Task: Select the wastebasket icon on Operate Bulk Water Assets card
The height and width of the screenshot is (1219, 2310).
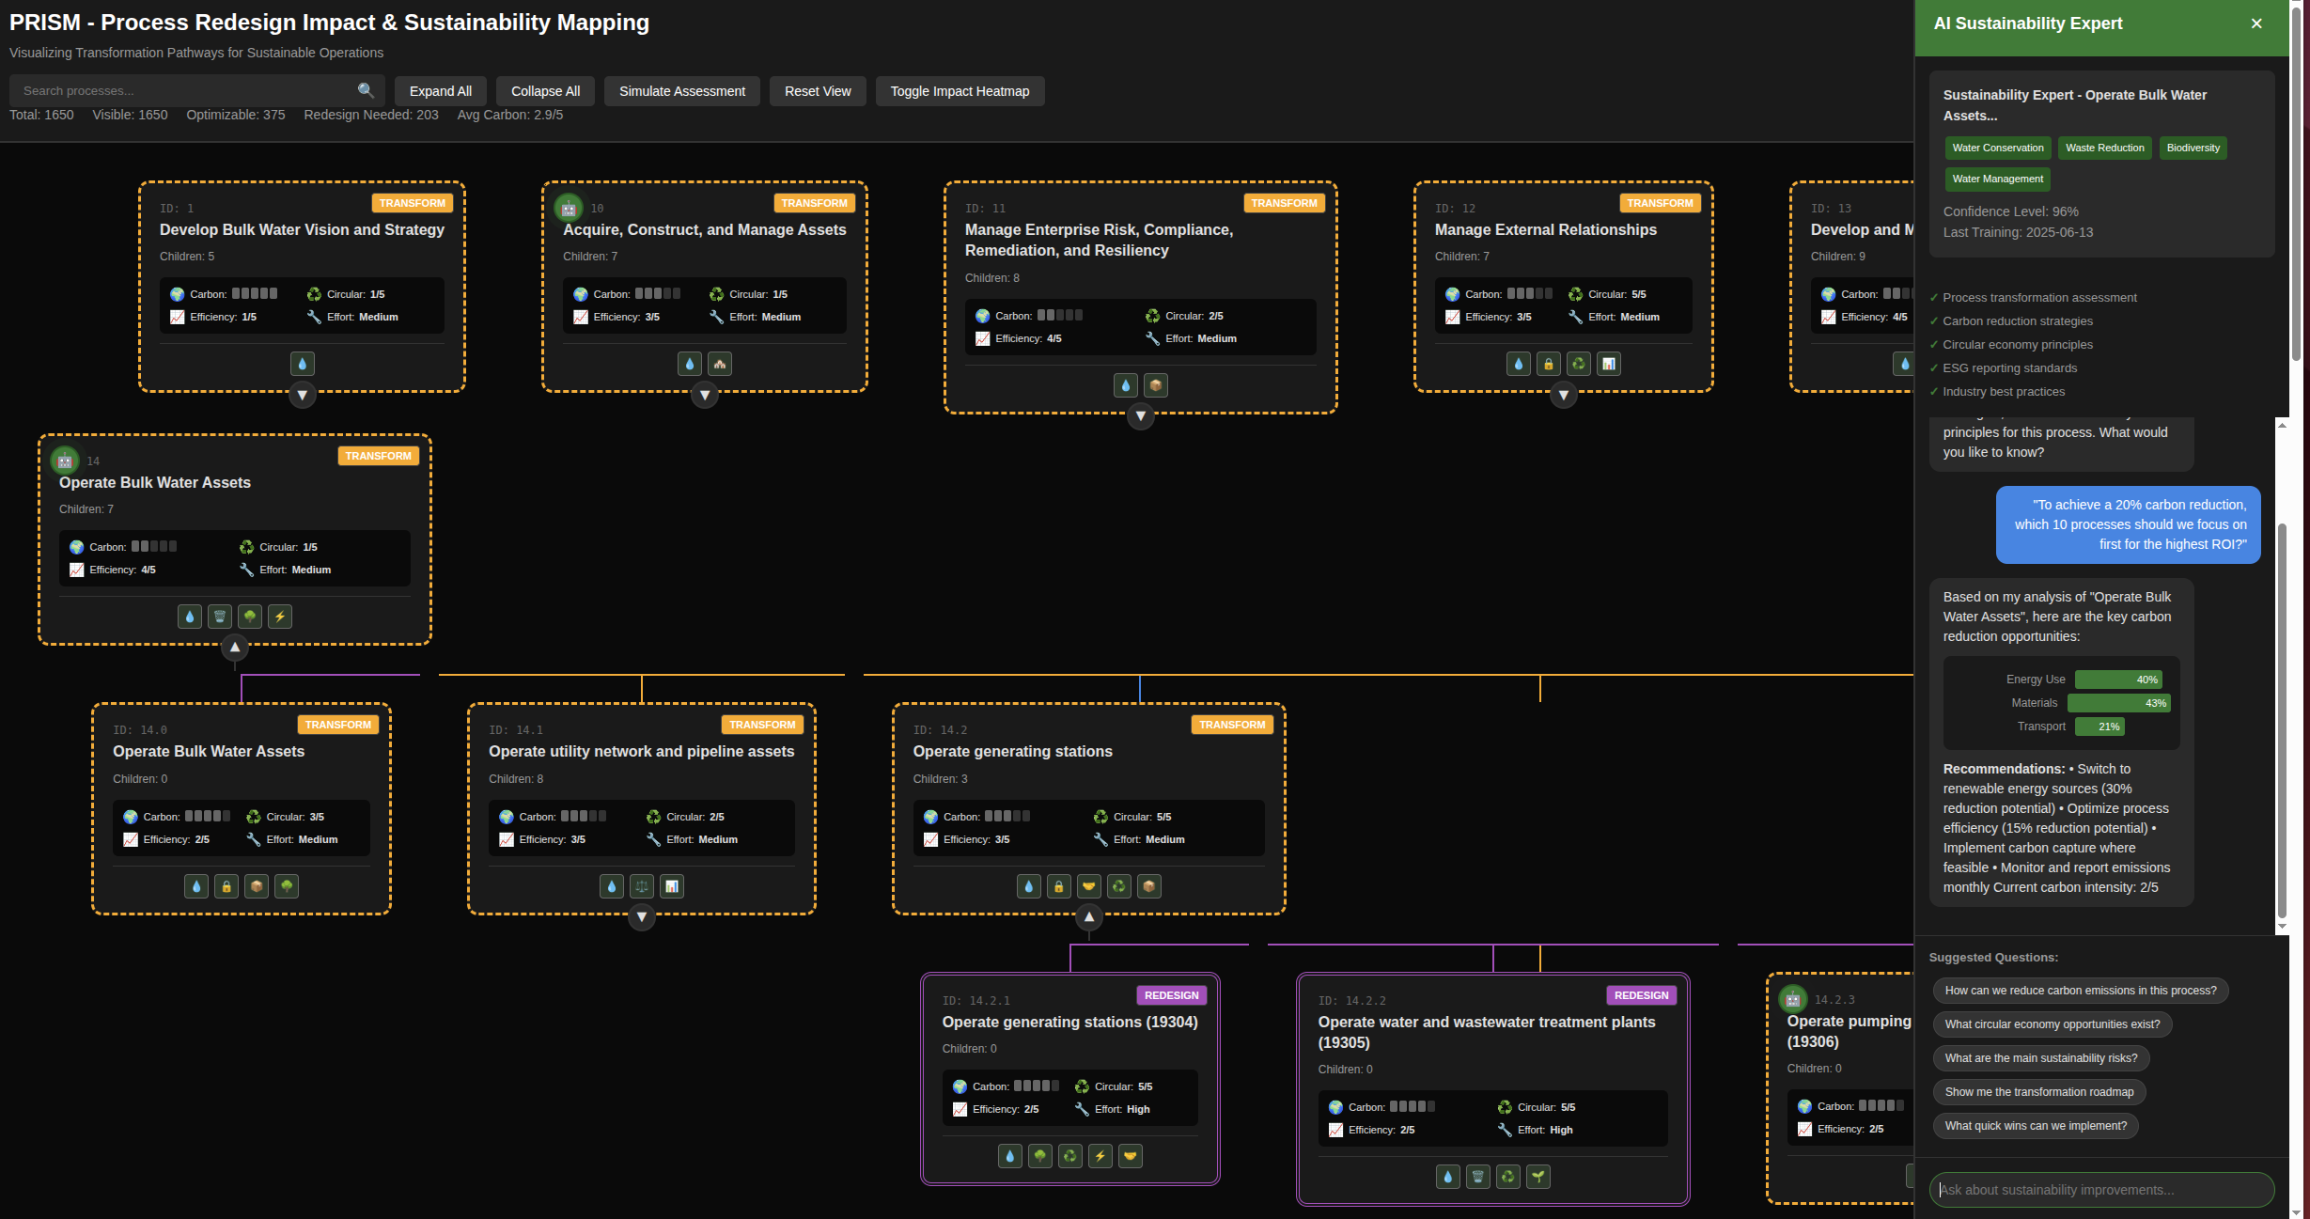Action: point(220,617)
